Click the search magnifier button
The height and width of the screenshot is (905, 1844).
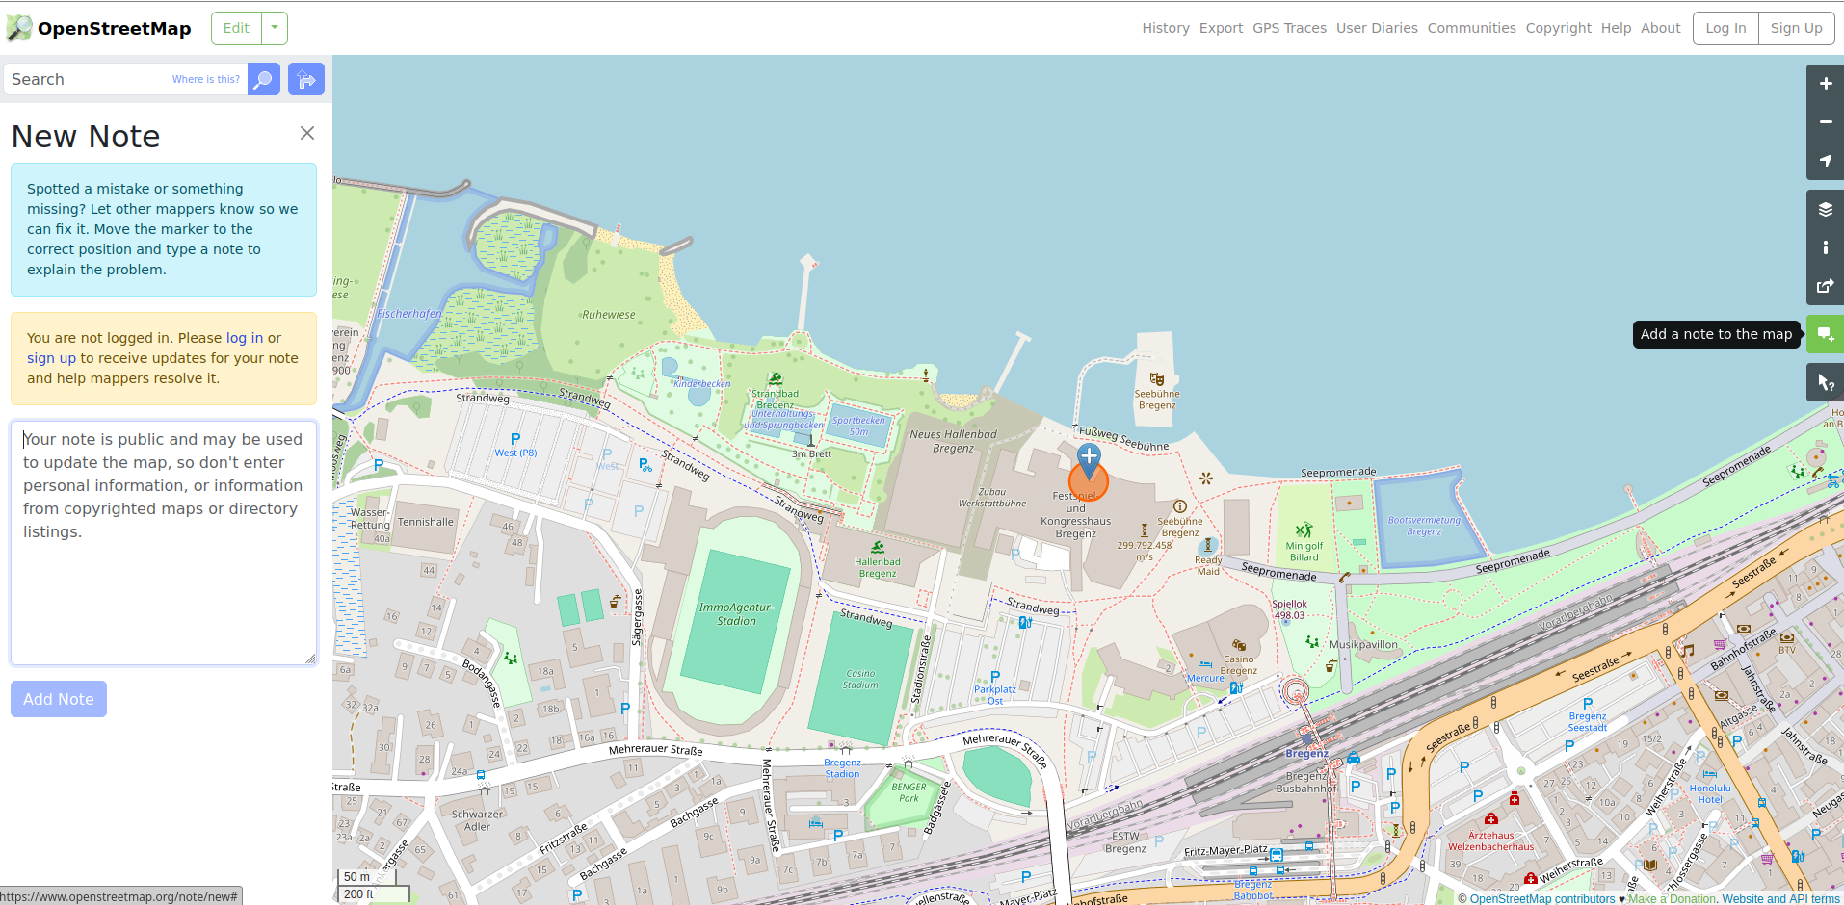(263, 79)
